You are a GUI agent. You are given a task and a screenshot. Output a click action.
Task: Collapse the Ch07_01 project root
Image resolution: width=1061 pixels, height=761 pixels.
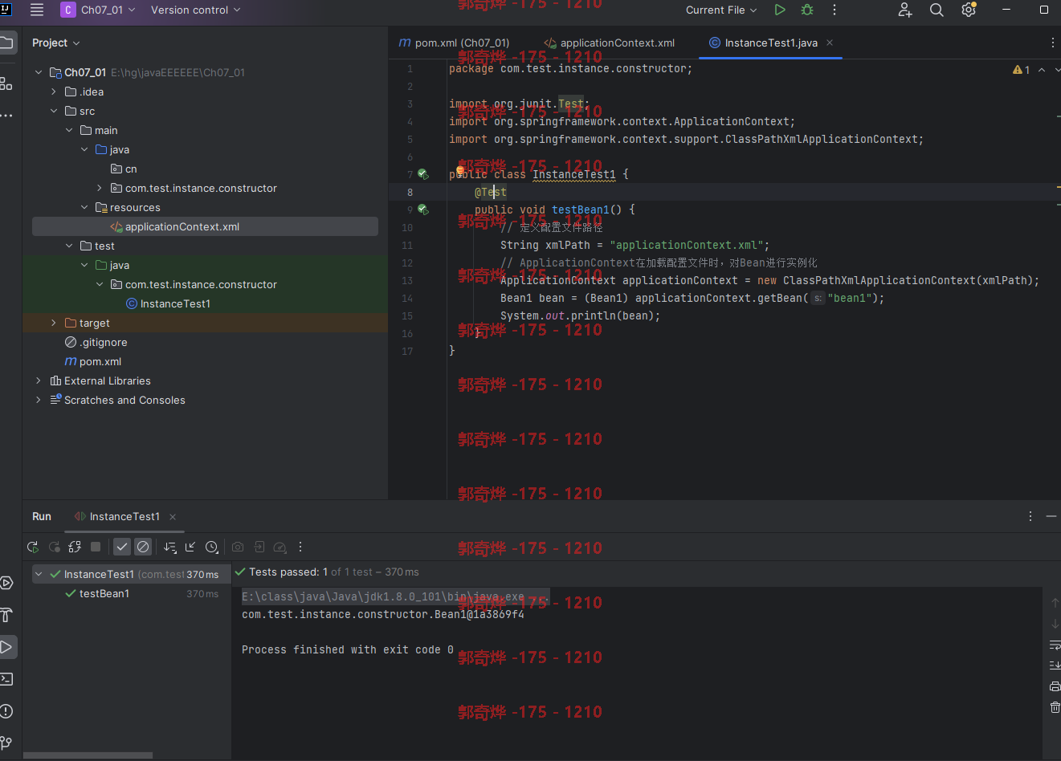tap(39, 72)
